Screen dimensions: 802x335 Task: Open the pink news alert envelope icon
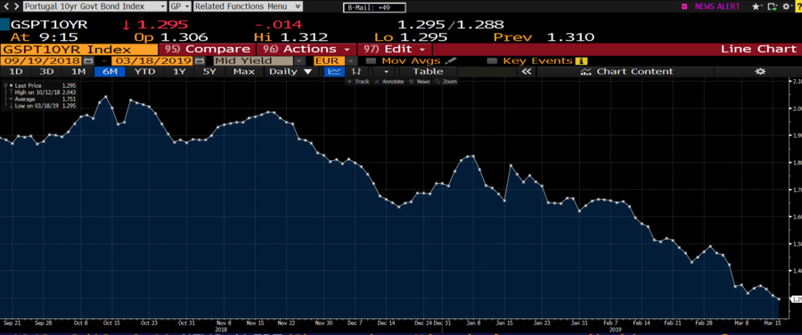pyautogui.click(x=685, y=6)
